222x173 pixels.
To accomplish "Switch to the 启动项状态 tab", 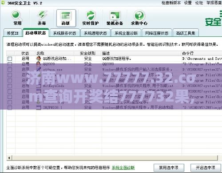I will (36, 33).
